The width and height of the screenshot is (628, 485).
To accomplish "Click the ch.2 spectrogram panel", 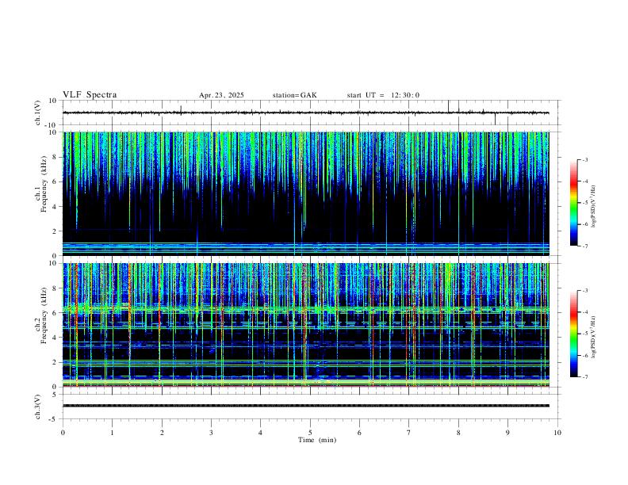I will 305,325.
